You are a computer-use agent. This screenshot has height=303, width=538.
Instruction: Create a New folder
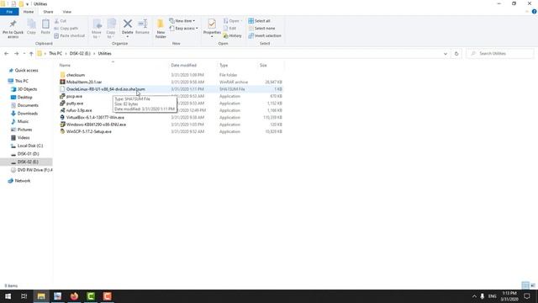161,29
